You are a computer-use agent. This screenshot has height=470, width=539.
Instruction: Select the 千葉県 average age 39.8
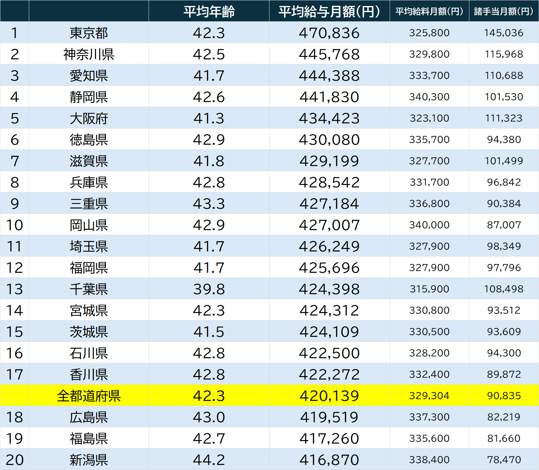[x=209, y=289]
